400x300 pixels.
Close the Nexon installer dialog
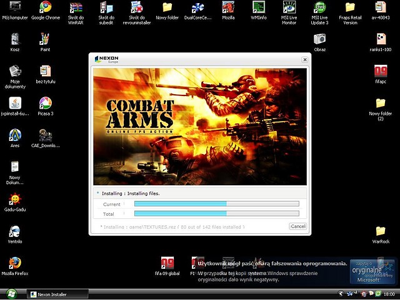click(304, 60)
